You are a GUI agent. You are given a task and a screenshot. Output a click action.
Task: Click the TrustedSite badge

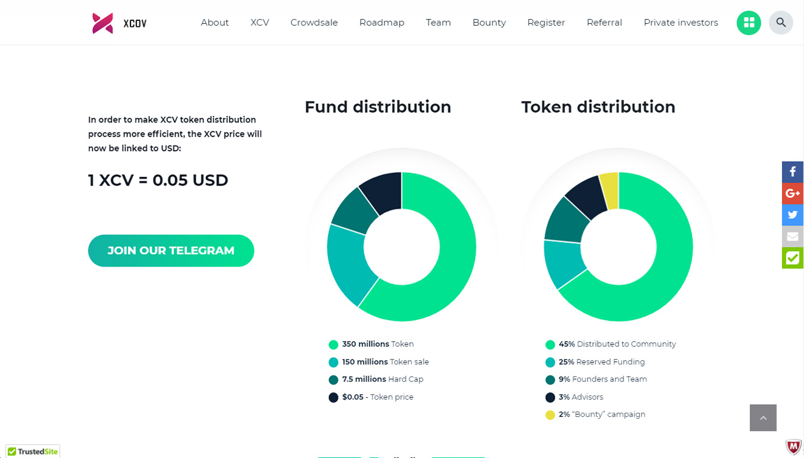click(x=33, y=451)
